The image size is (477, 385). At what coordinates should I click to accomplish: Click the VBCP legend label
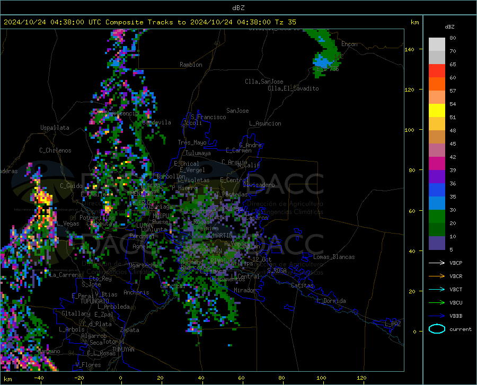[456, 263]
